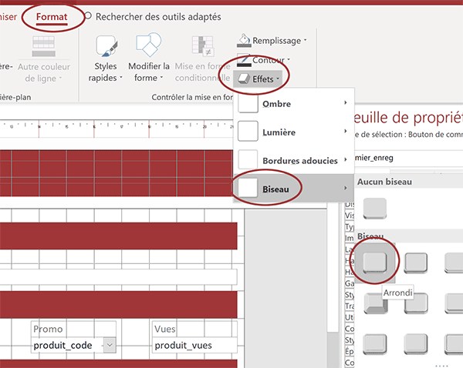The height and width of the screenshot is (368, 463).
Task: Select the first bevel in the second Biseau row
Action: click(376, 303)
